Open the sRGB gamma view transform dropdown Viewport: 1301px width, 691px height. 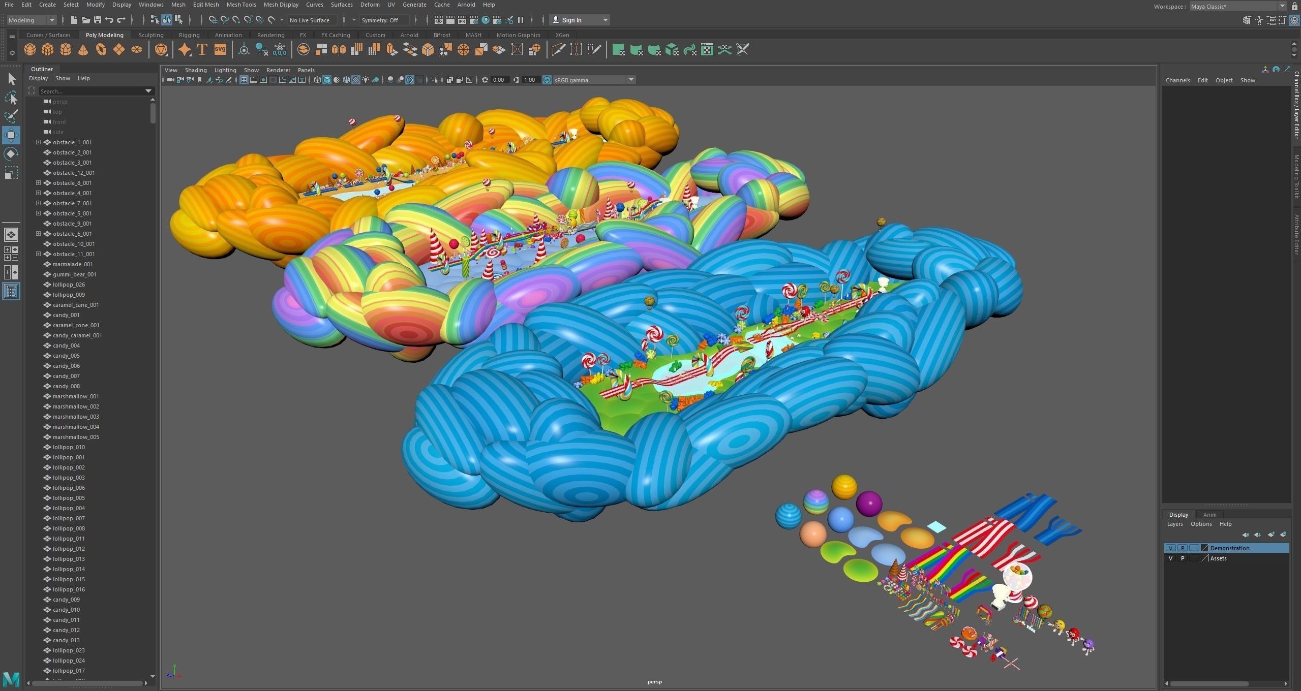(x=594, y=80)
